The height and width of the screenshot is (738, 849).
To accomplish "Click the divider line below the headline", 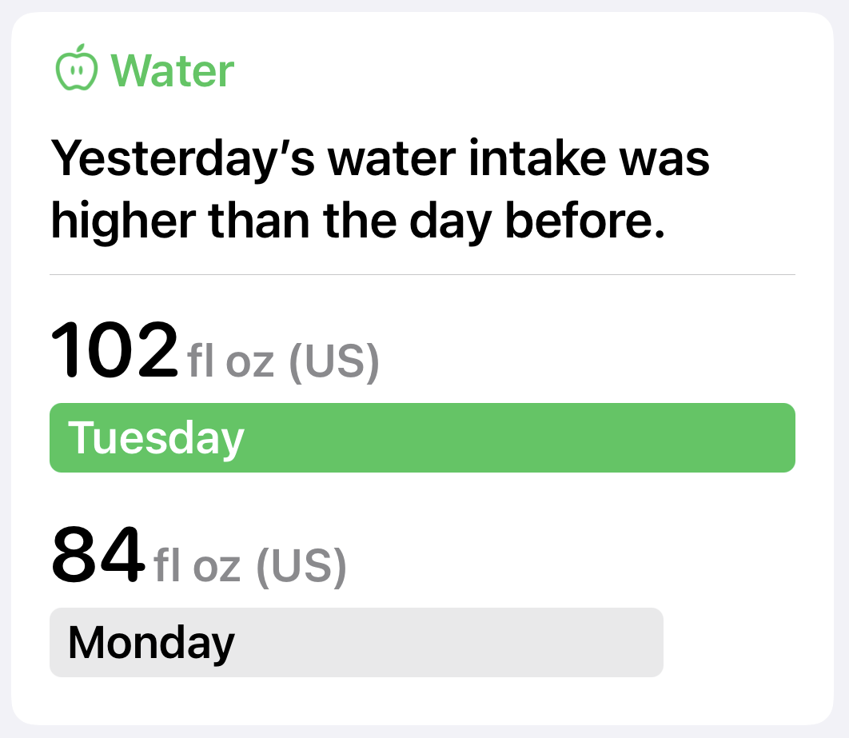I will pyautogui.click(x=422, y=274).
